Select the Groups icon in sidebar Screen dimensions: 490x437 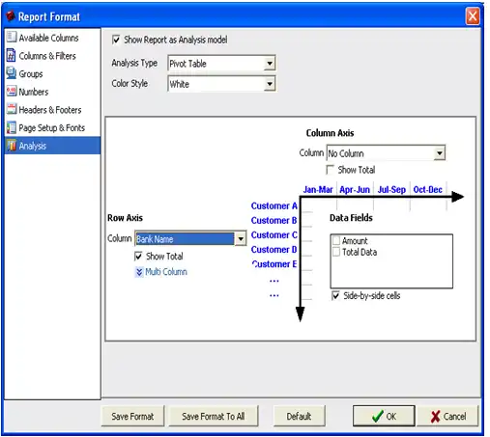pyautogui.click(x=11, y=73)
